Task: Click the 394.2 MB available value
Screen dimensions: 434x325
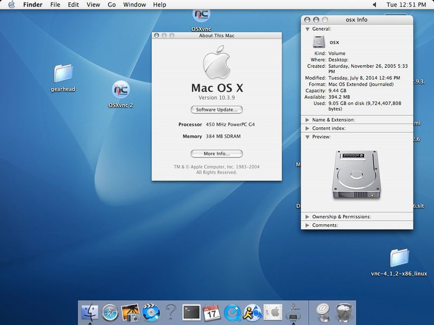Action: (339, 97)
